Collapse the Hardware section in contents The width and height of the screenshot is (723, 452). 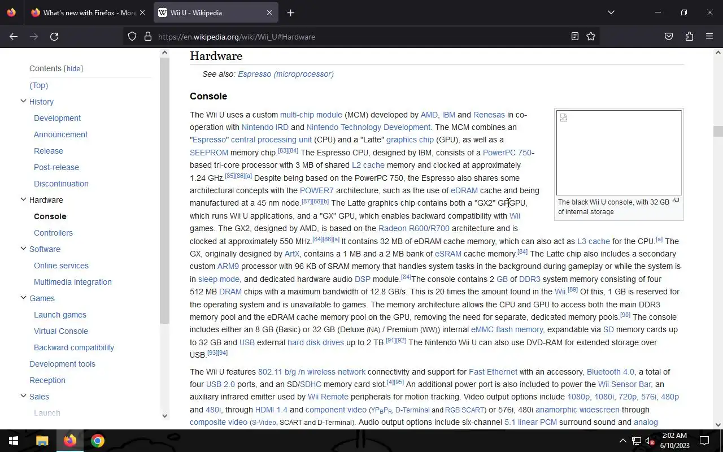coord(23,199)
